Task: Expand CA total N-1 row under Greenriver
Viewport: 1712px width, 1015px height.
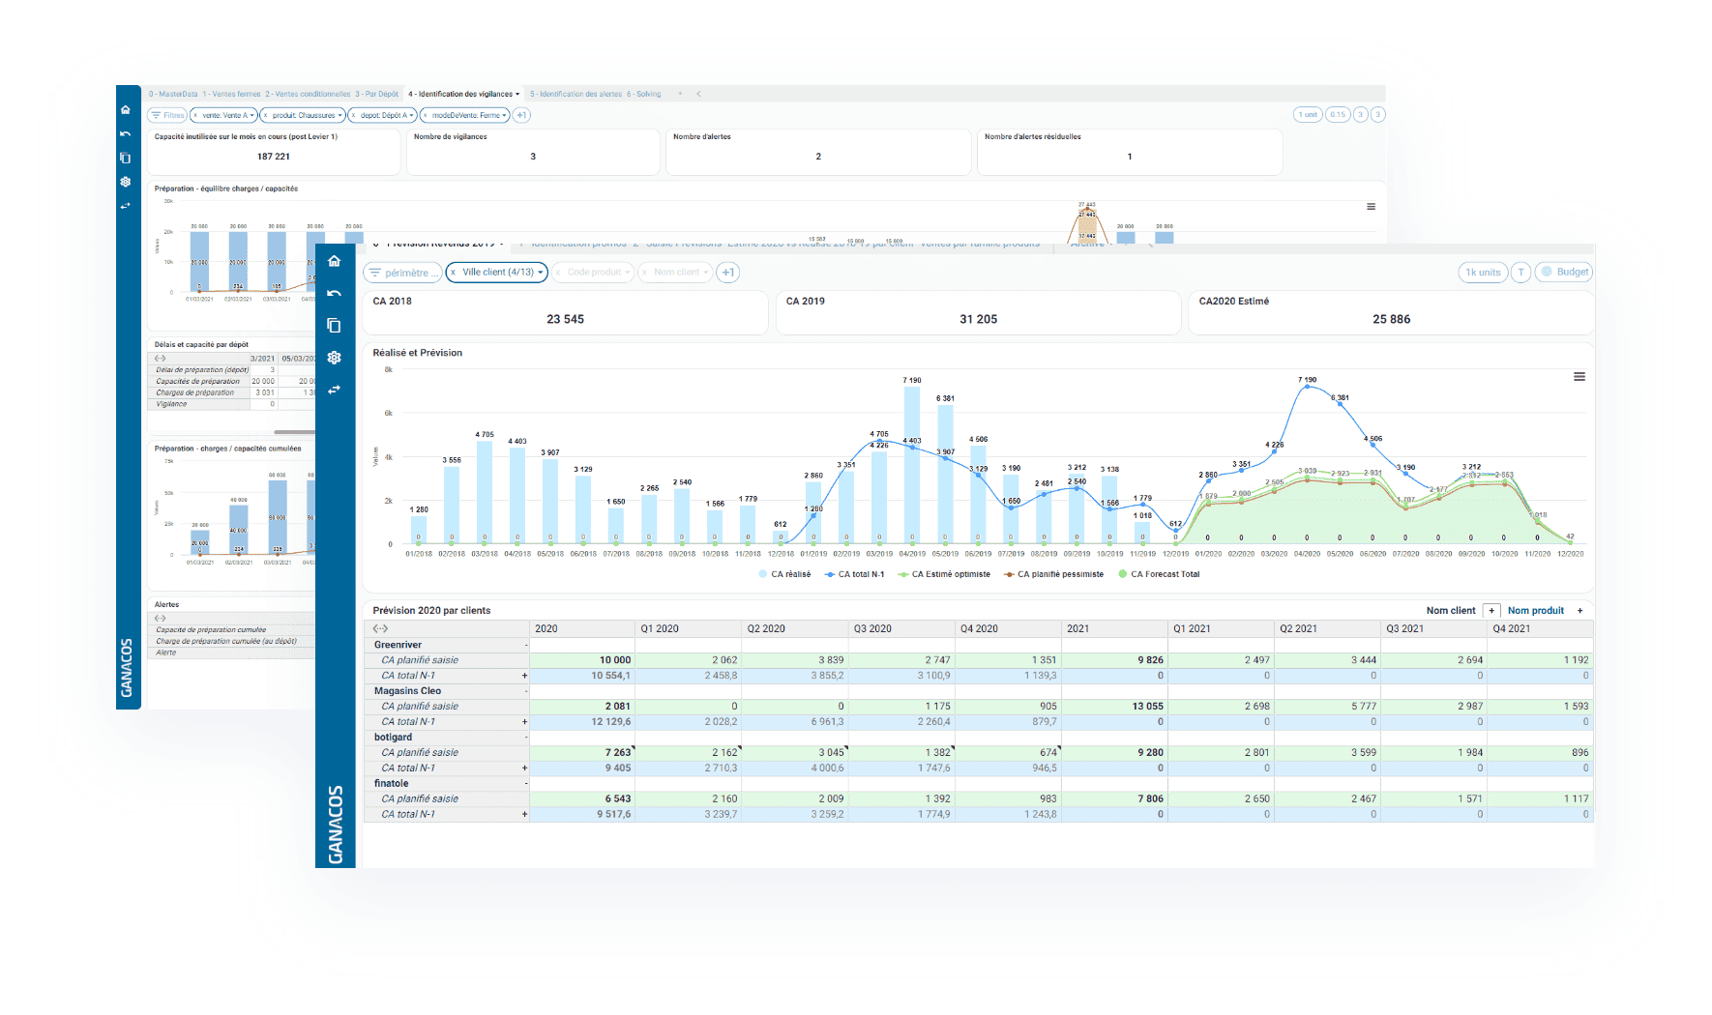Action: pyautogui.click(x=525, y=676)
